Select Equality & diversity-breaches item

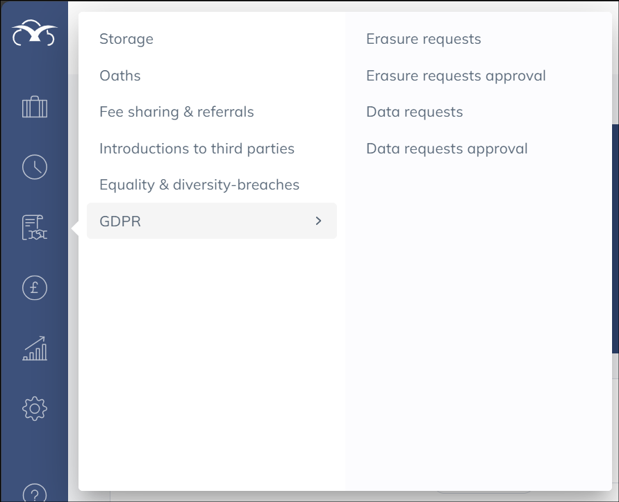[199, 185]
